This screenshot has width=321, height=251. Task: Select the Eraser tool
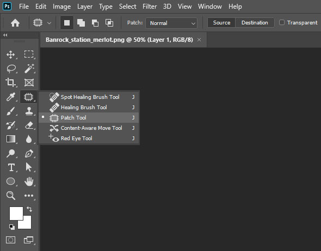pos(29,125)
